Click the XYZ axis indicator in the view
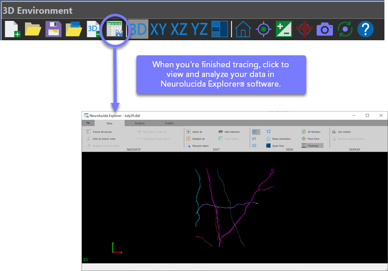Viewport: 388px width, 271px height. click(117, 248)
